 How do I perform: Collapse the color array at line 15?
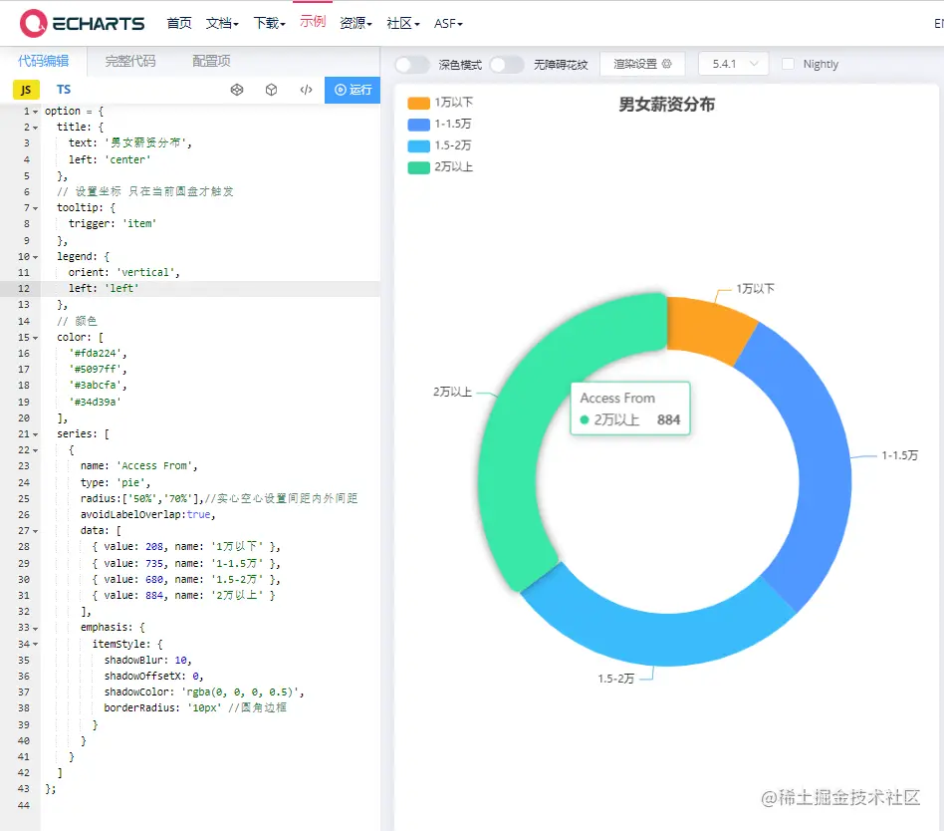[36, 338]
